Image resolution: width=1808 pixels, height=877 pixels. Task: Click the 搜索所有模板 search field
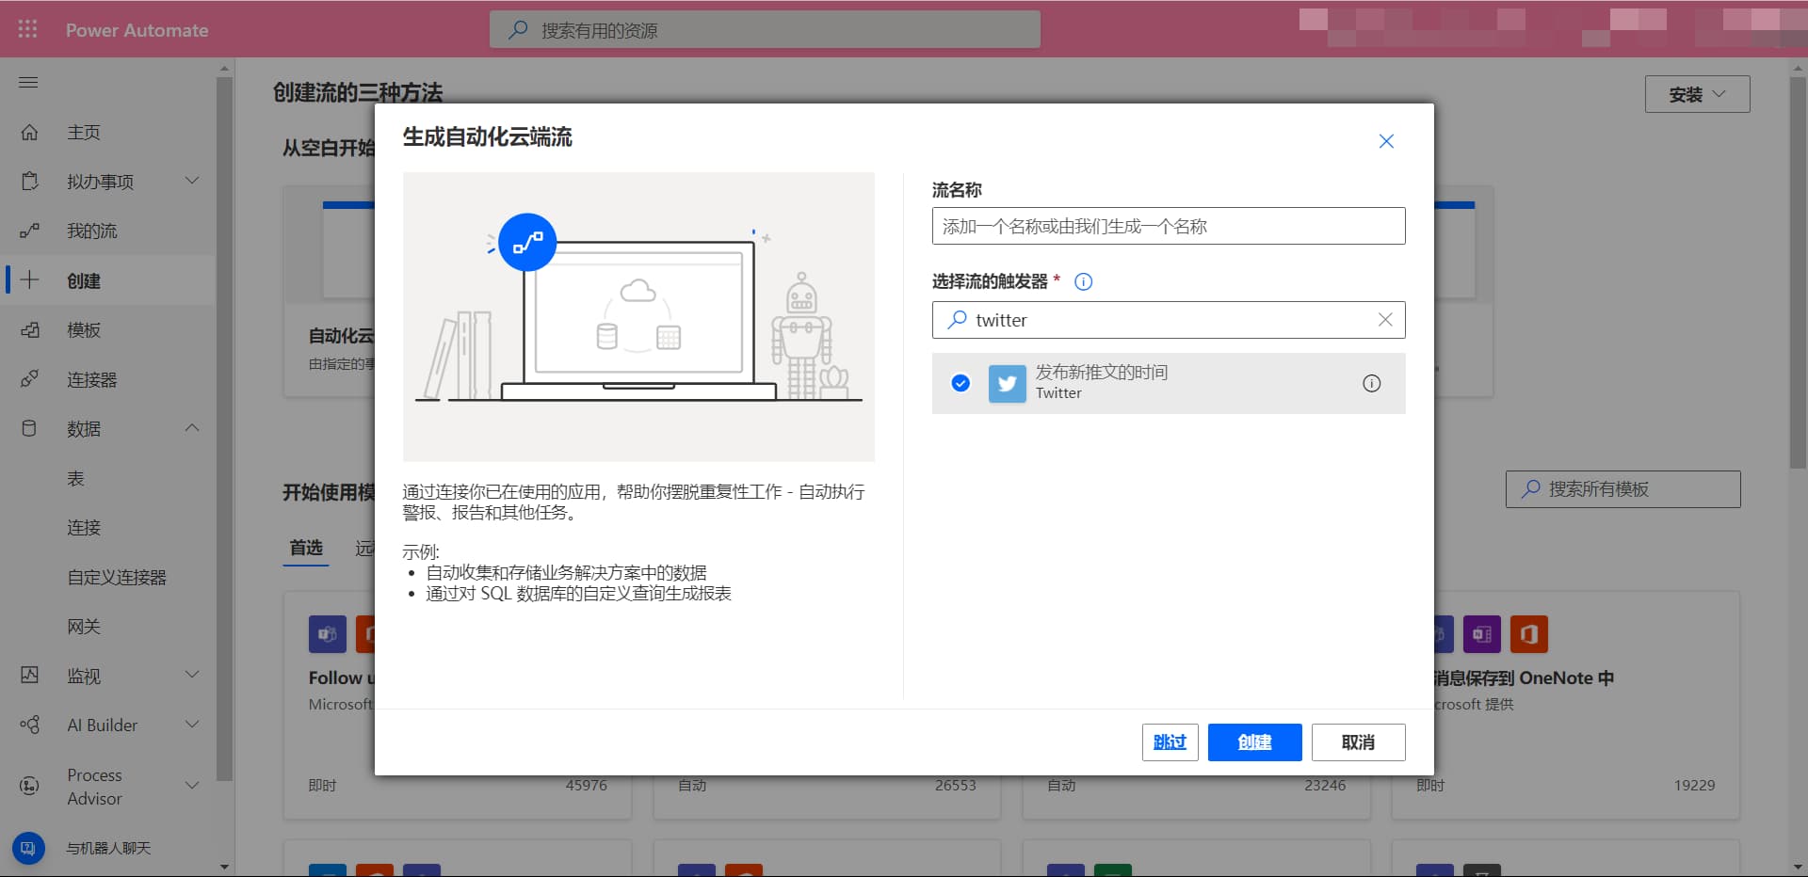pos(1622,489)
